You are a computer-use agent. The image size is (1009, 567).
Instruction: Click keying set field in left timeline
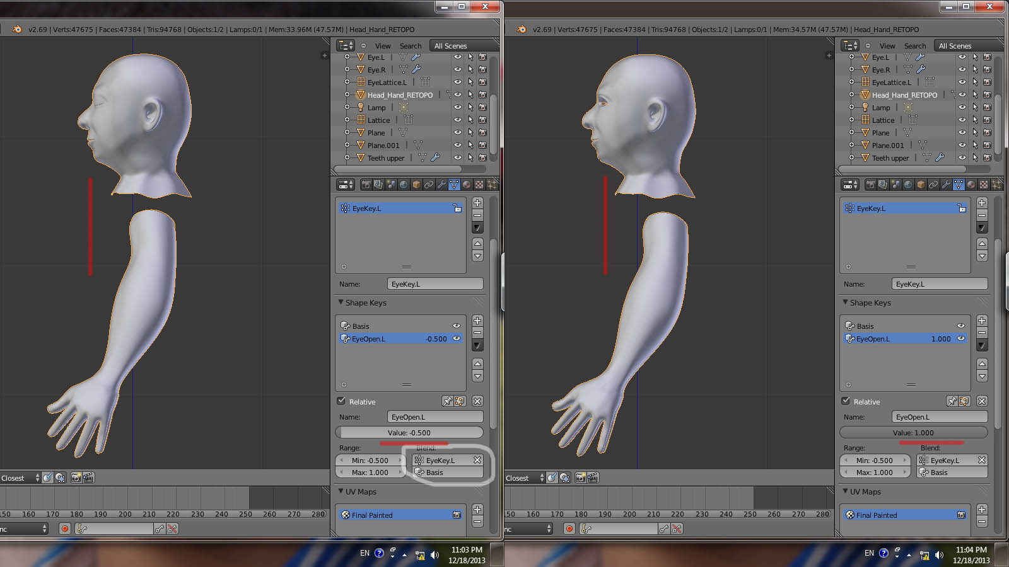[x=114, y=529]
